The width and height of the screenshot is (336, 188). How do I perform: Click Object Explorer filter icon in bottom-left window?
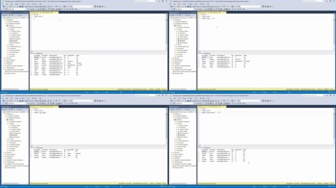coord(12,110)
